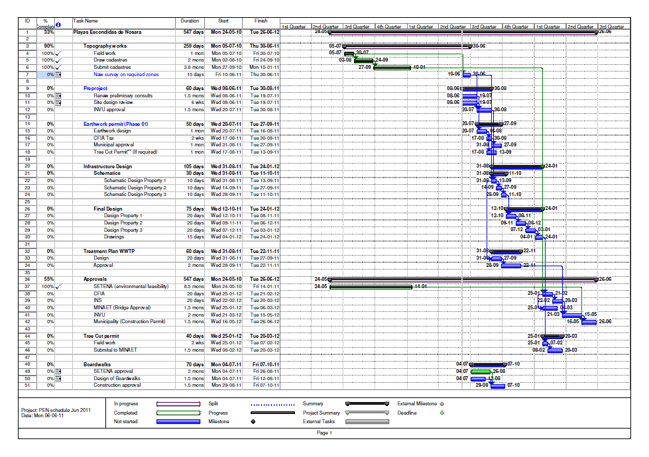Click the info icon in the indicators column header
The image size is (649, 457).
tap(58, 25)
